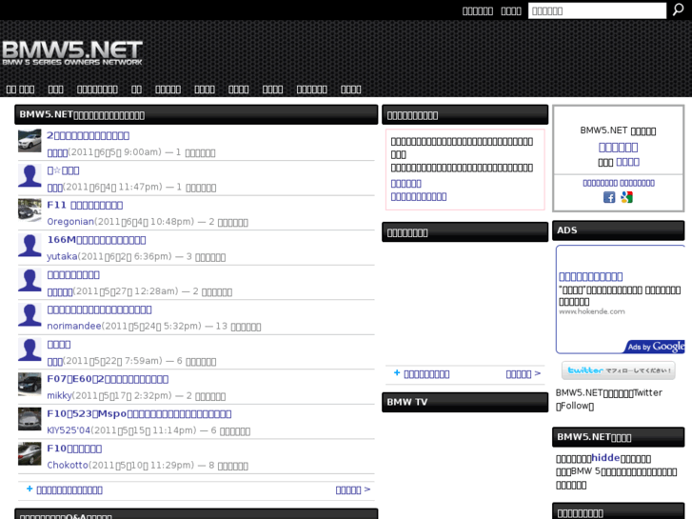
Task: Click yutaka's default silhouette avatar
Action: [x=30, y=245]
